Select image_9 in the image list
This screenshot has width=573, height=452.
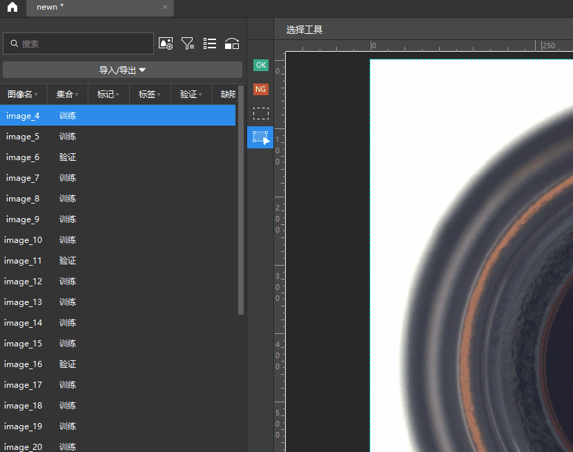click(117, 219)
